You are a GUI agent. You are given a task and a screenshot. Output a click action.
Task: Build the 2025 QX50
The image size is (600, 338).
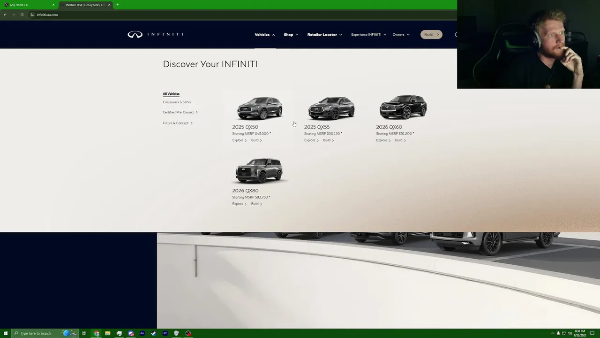pyautogui.click(x=257, y=140)
